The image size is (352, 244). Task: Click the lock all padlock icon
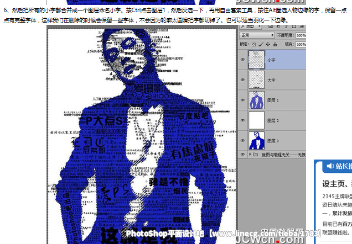point(275,44)
